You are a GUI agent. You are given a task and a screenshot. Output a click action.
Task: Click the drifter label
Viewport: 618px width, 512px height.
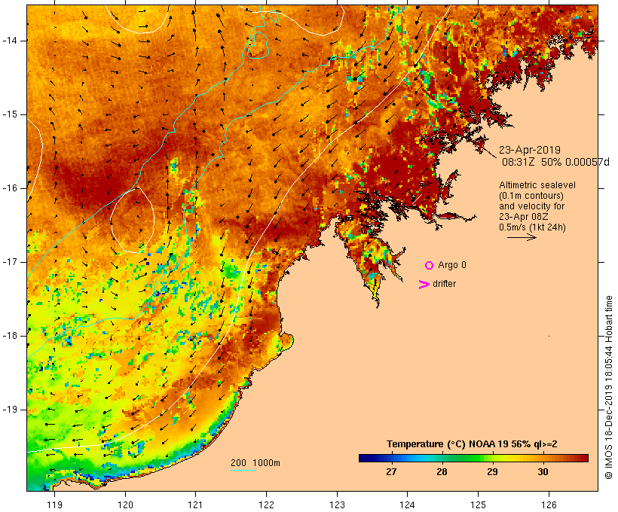pos(444,284)
